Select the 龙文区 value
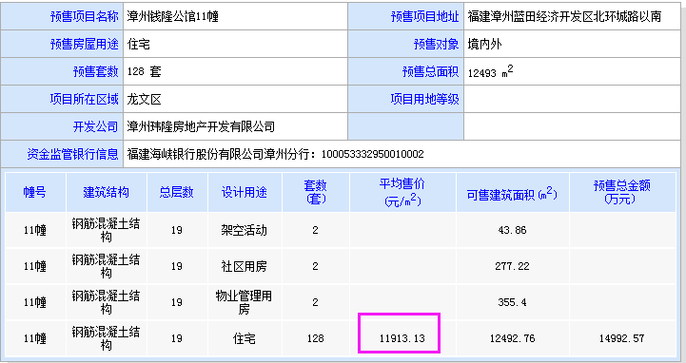This screenshot has width=686, height=363. (x=145, y=99)
